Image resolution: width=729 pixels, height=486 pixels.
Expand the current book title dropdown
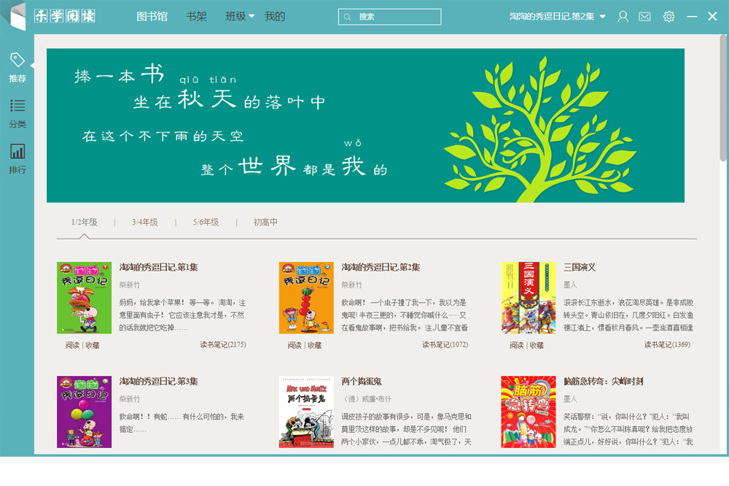pyautogui.click(x=602, y=17)
